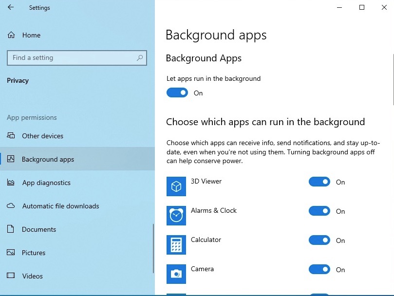Turn off the Camera background toggle
394x296 pixels.
tap(319, 269)
